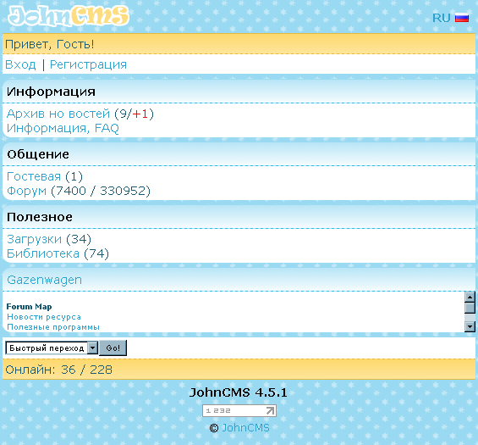Viewport: 478px width, 445px height.
Task: Open Информация, FAQ link
Action: pyautogui.click(x=63, y=128)
